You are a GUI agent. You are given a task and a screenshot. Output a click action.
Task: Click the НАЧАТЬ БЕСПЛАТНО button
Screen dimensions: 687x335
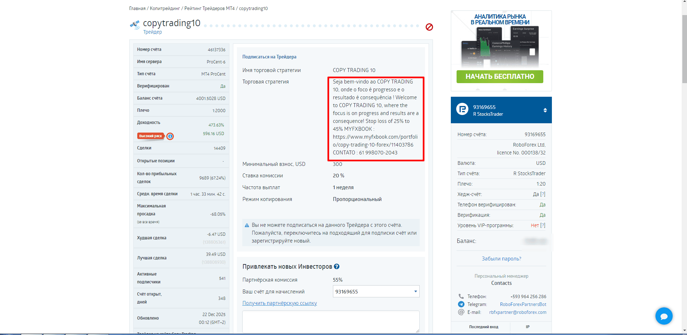click(x=500, y=76)
